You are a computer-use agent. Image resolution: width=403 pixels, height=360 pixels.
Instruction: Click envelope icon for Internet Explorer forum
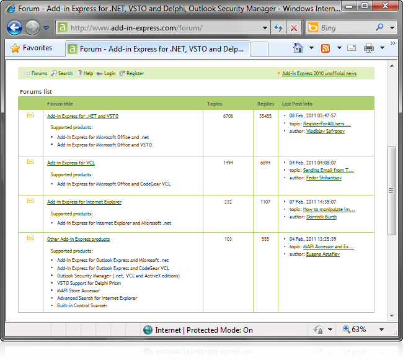coord(30,200)
